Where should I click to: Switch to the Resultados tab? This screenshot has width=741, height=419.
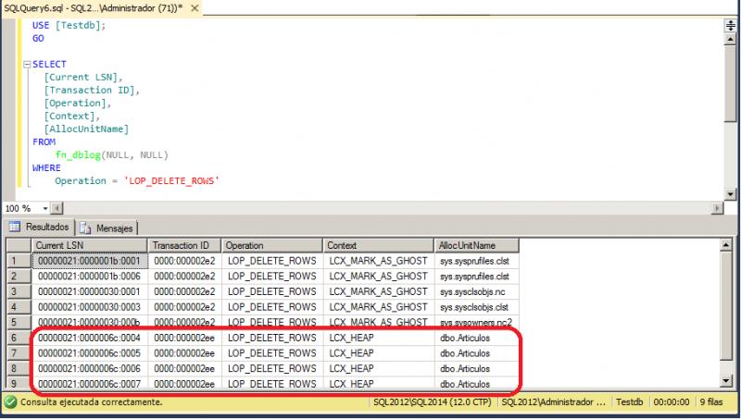coord(40,227)
